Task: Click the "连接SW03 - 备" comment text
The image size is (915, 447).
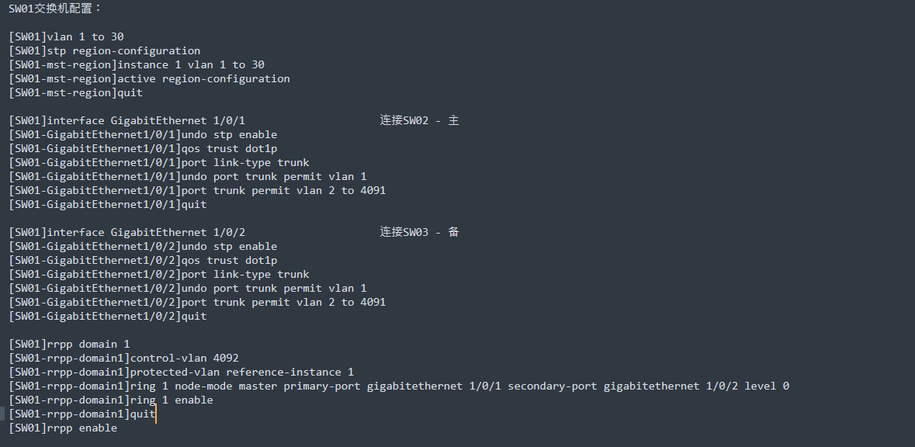Action: (419, 232)
